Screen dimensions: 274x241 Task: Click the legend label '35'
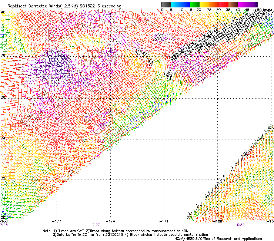click(228, 10)
